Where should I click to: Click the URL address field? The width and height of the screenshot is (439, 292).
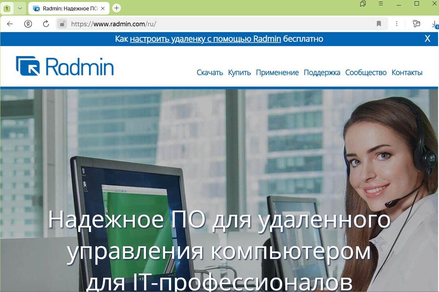(x=219, y=24)
